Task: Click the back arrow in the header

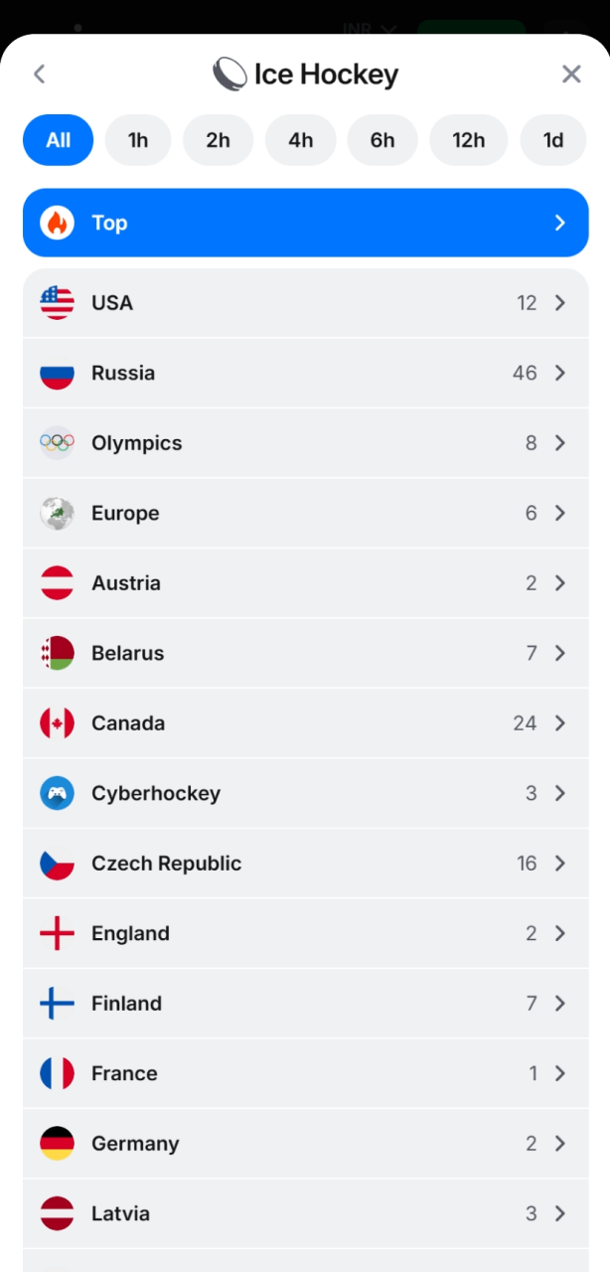Action: 39,73
